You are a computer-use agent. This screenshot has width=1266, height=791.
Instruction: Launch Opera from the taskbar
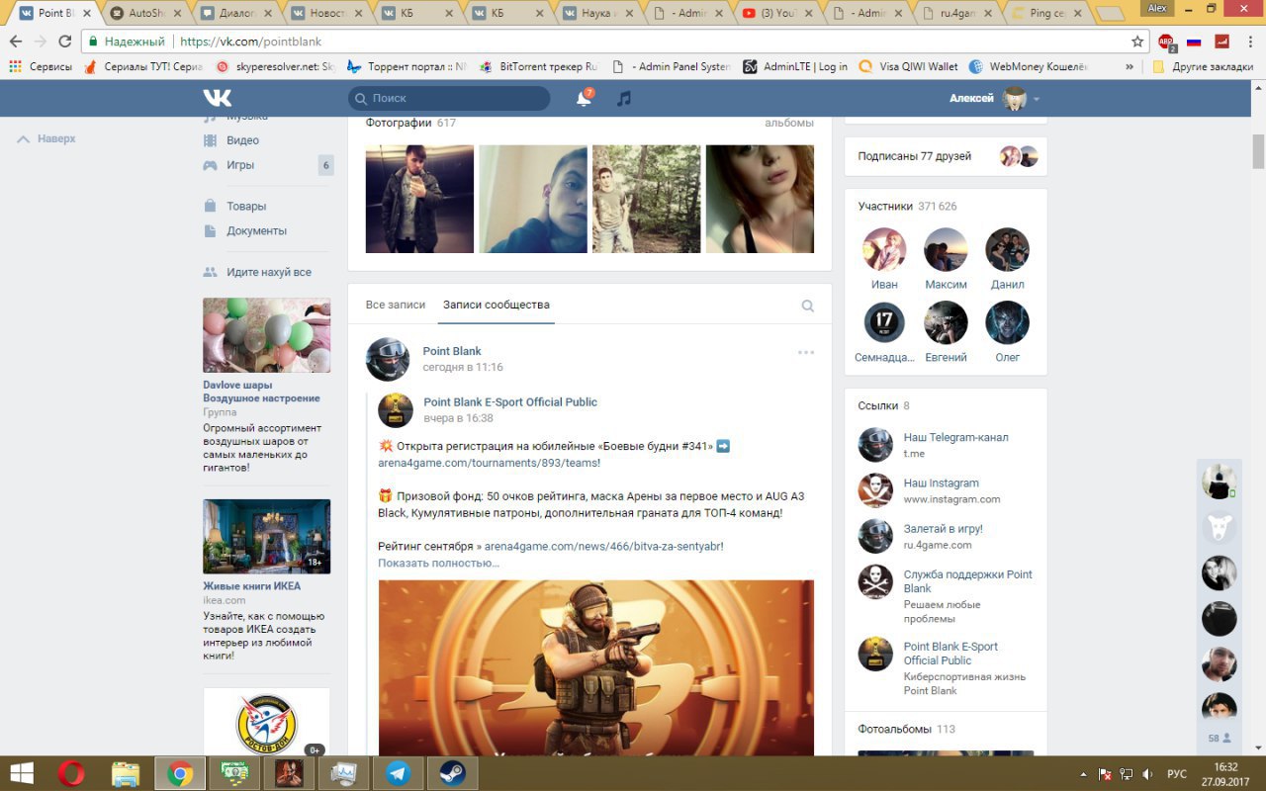pos(71,773)
